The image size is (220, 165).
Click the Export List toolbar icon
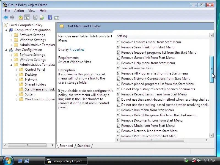42,18
